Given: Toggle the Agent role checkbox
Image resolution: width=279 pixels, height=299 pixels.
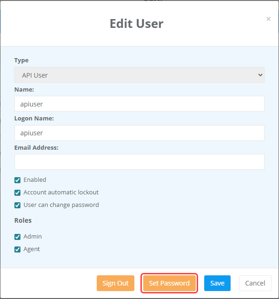Looking at the screenshot, I should (18, 249).
